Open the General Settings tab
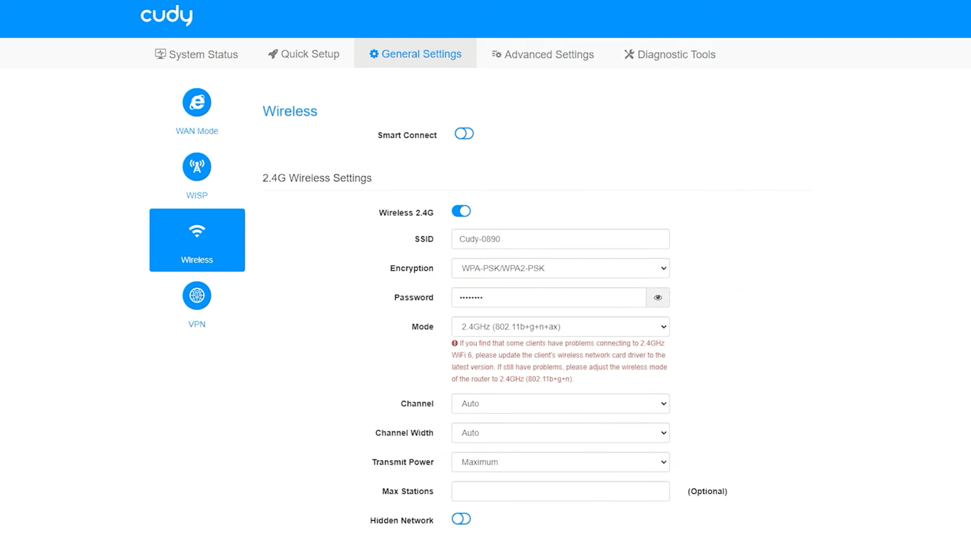The width and height of the screenshot is (971, 541). (415, 54)
